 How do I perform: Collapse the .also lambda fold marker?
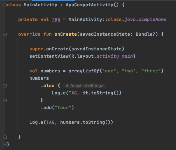(5, 86)
